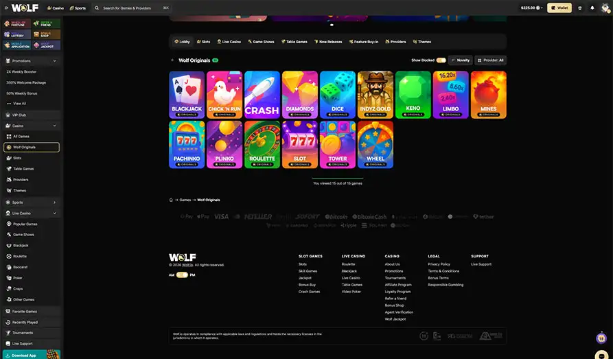613x359 pixels.
Task: Click the 18+ age restriction badge
Action: pos(424,336)
